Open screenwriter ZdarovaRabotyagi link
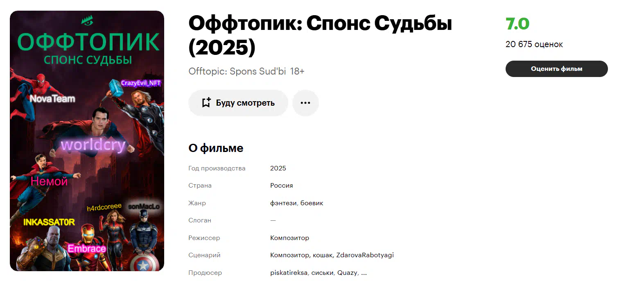This screenshot has width=619, height=281. pyautogui.click(x=365, y=255)
